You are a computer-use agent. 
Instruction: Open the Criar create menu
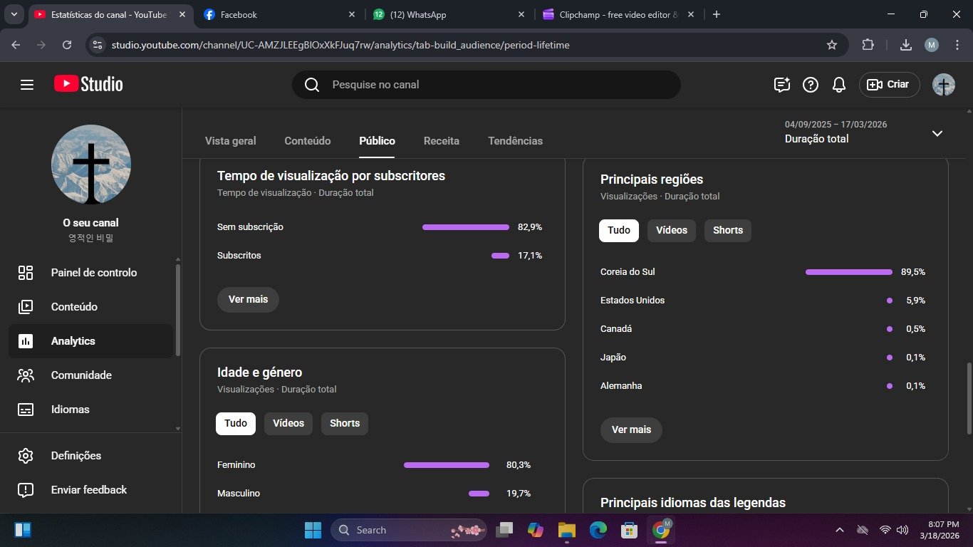point(889,85)
